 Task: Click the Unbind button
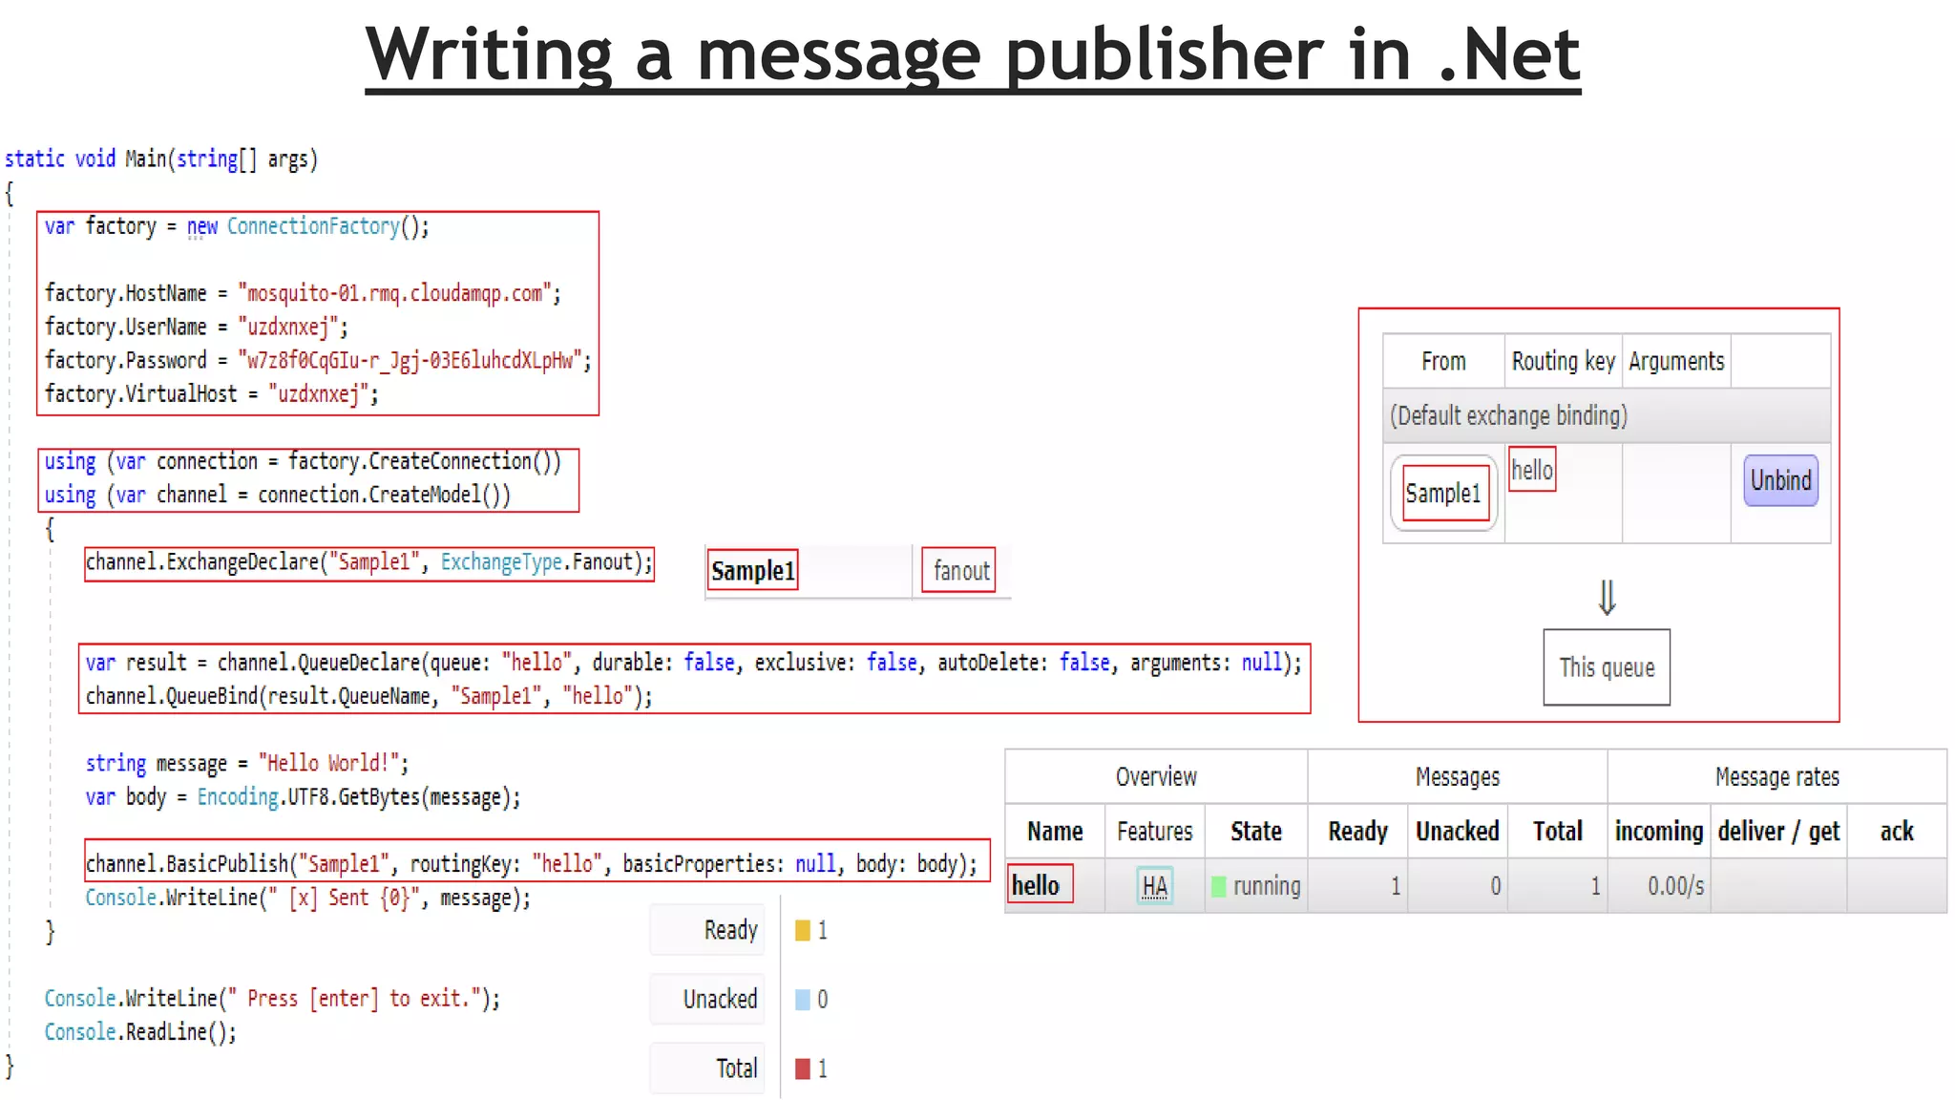(1780, 480)
